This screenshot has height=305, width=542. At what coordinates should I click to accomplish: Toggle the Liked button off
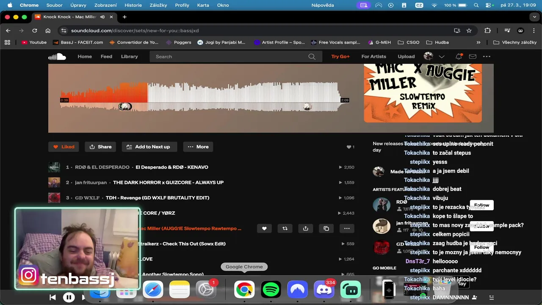(64, 147)
